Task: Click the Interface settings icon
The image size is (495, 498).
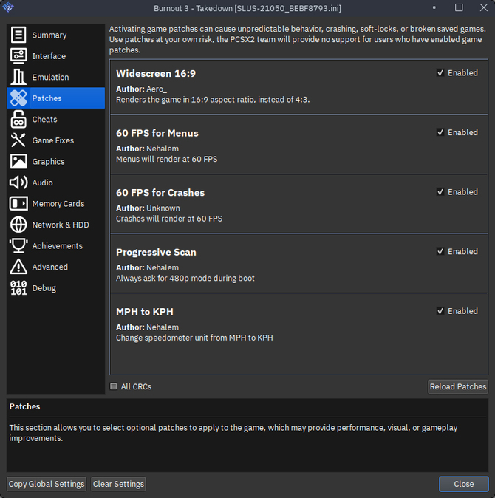Action: click(x=18, y=56)
